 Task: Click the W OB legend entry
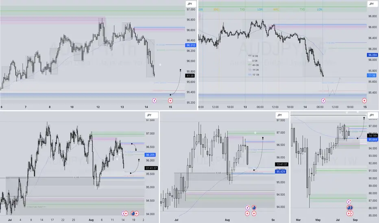tap(253, 56)
